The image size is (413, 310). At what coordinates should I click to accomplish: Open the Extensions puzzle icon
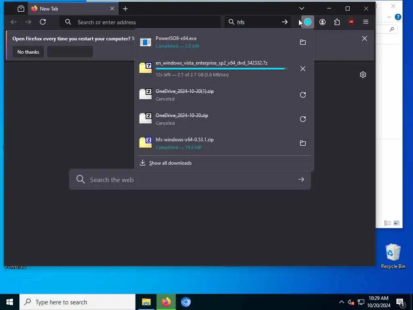[x=337, y=22]
